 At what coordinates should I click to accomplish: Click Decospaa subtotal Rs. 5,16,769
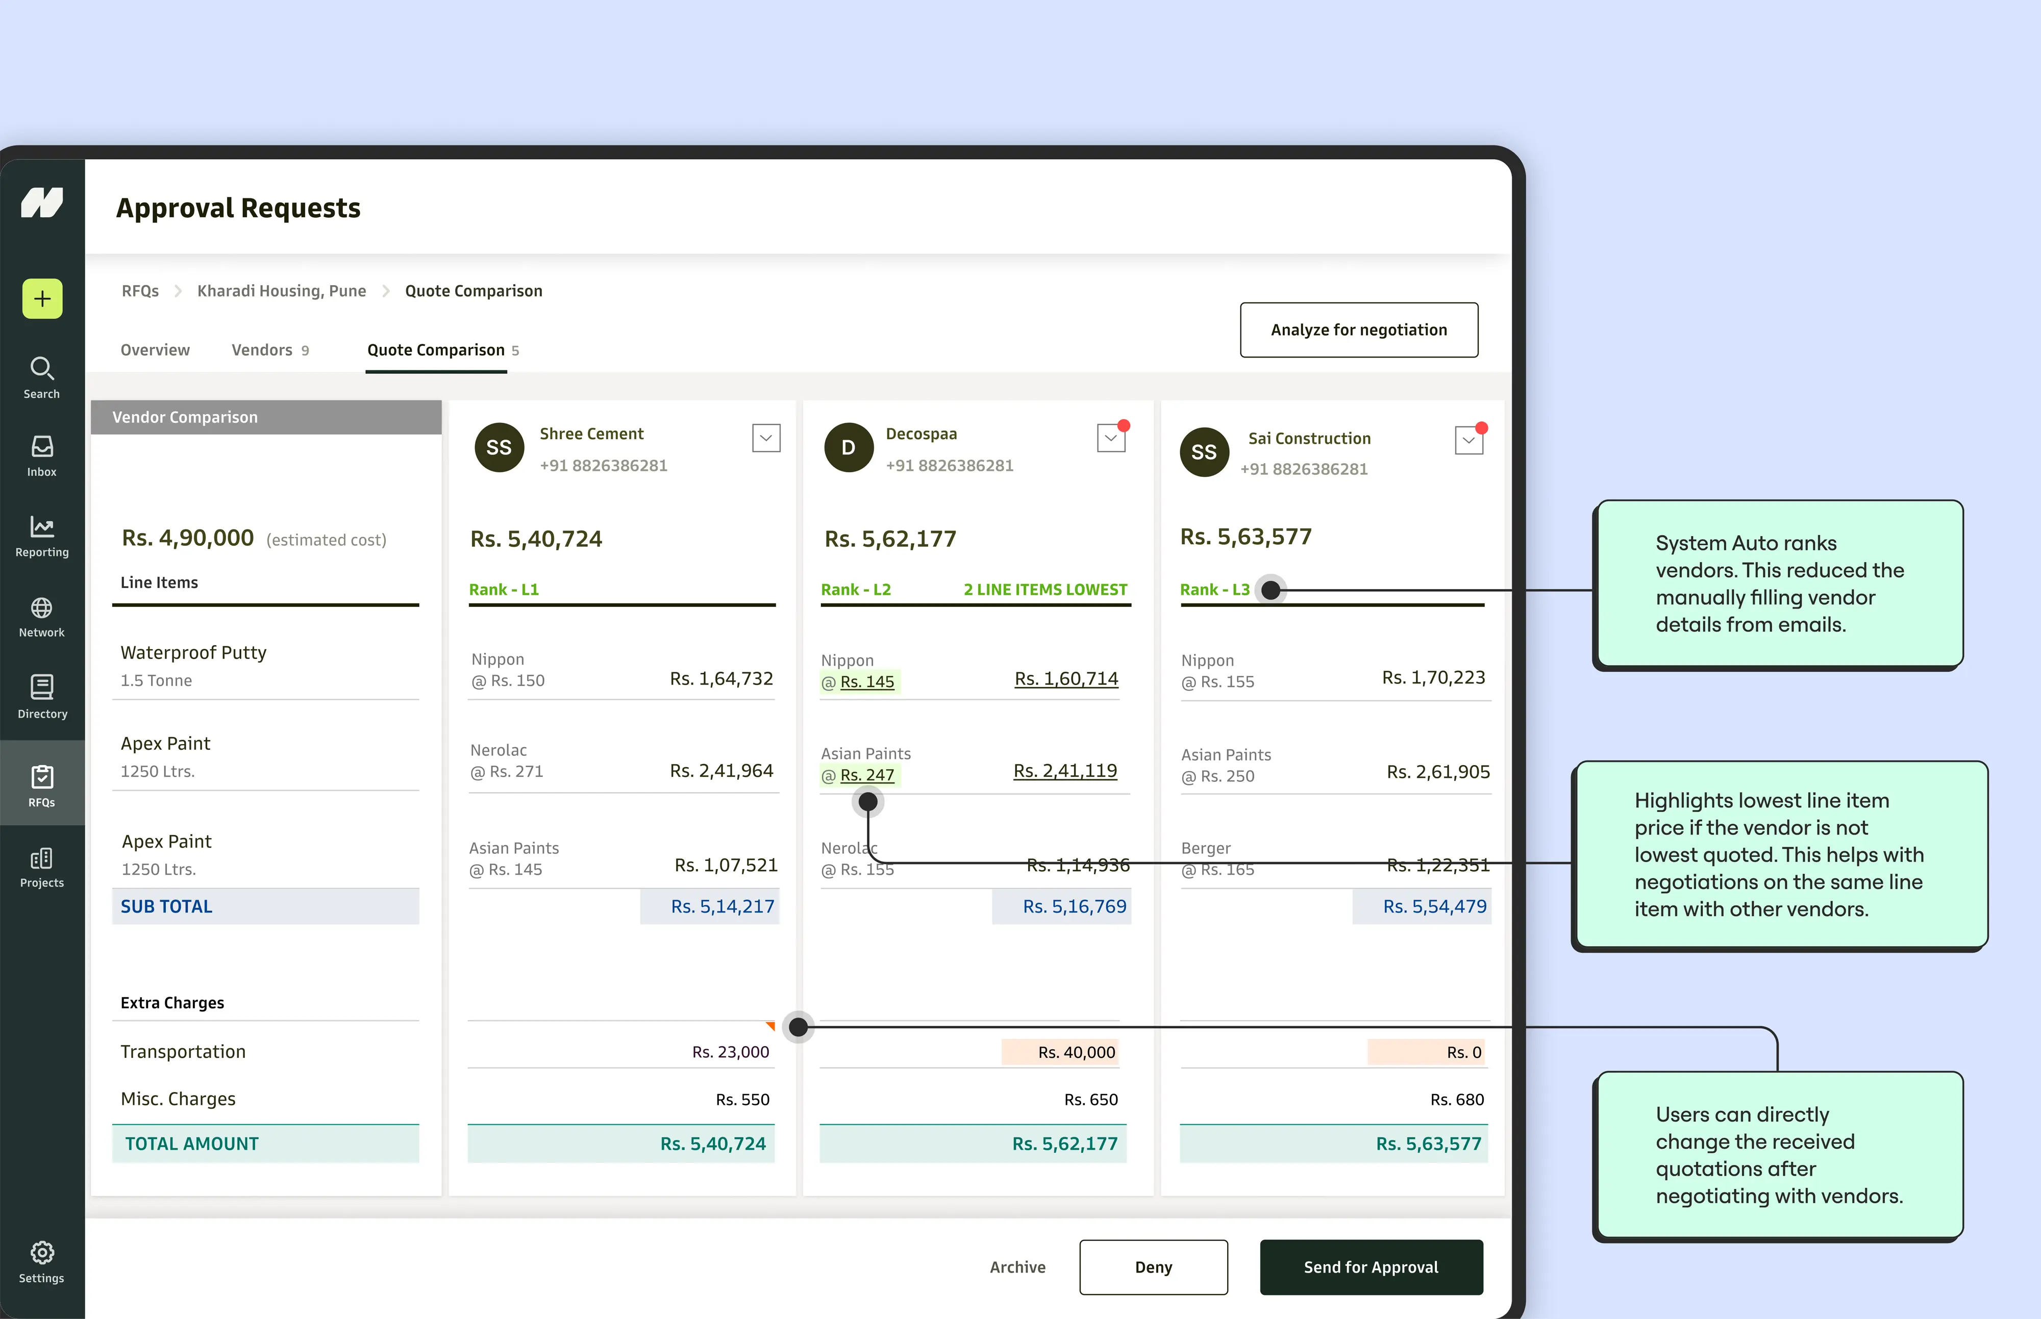point(1075,906)
